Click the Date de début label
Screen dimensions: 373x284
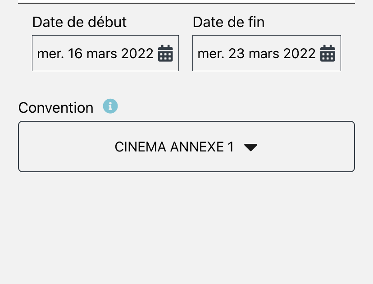click(79, 22)
